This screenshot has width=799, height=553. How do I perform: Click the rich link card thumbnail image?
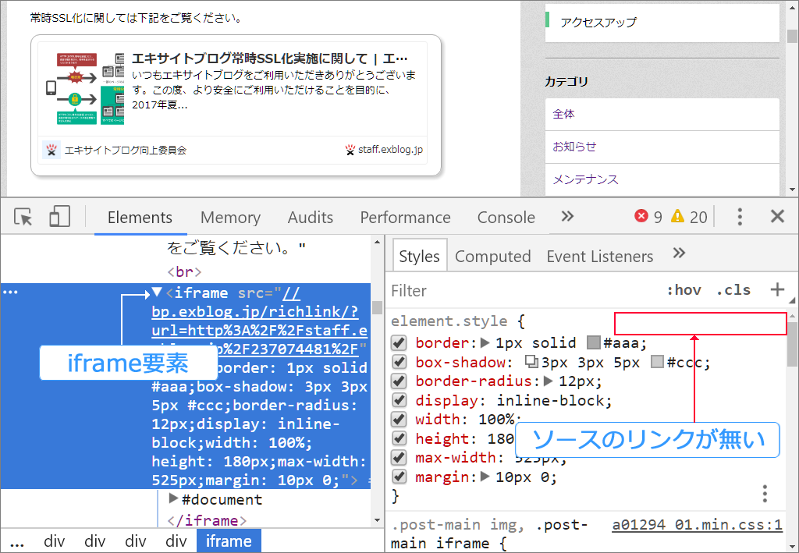(x=84, y=89)
